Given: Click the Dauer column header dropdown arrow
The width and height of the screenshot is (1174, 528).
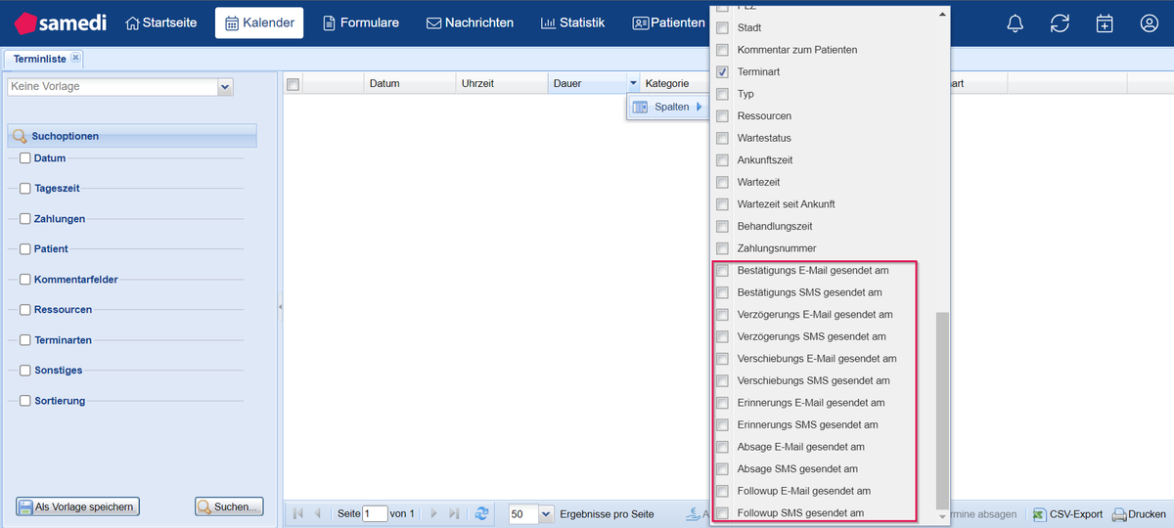Looking at the screenshot, I should point(633,83).
